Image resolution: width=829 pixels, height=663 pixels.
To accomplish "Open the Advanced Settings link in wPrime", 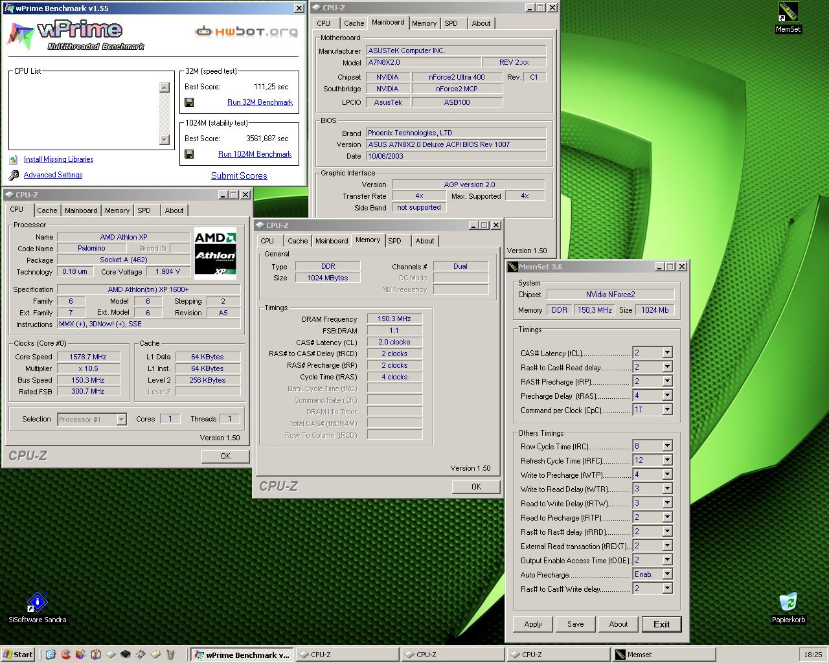I will pyautogui.click(x=53, y=175).
